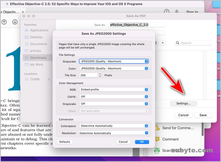Click the Comment speech bubble icon
This screenshot has height=162, width=221.
[x=157, y=139]
